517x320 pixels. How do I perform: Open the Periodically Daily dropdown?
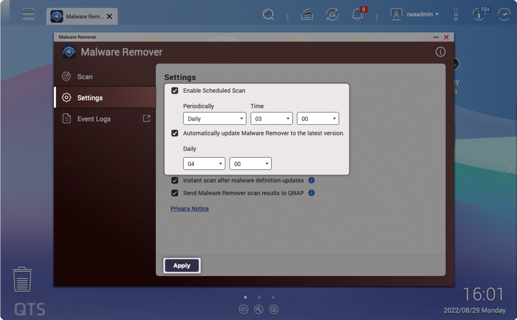[215, 118]
